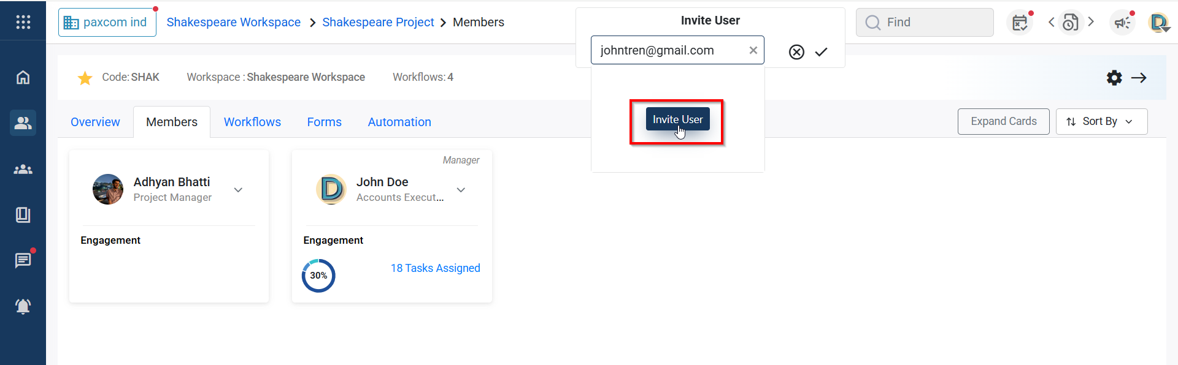Screen dimensions: 1178x365
Task: Clear the invite email field text
Action: coord(753,50)
